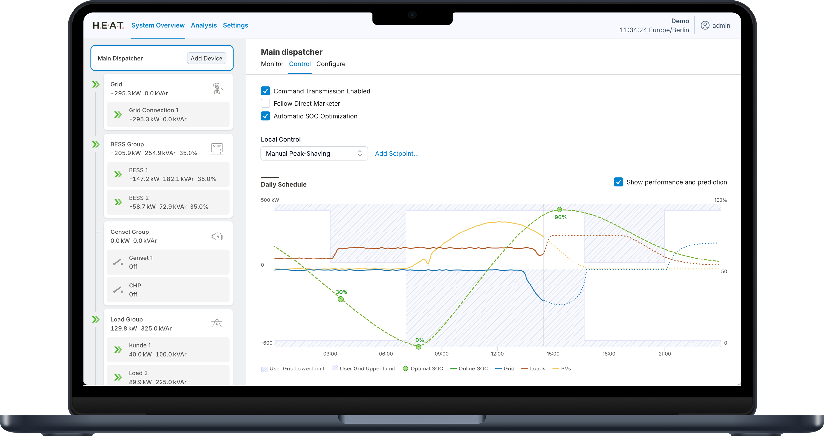This screenshot has width=824, height=436.
Task: Disable Command Transmission Enabled checkbox
Action: click(265, 91)
